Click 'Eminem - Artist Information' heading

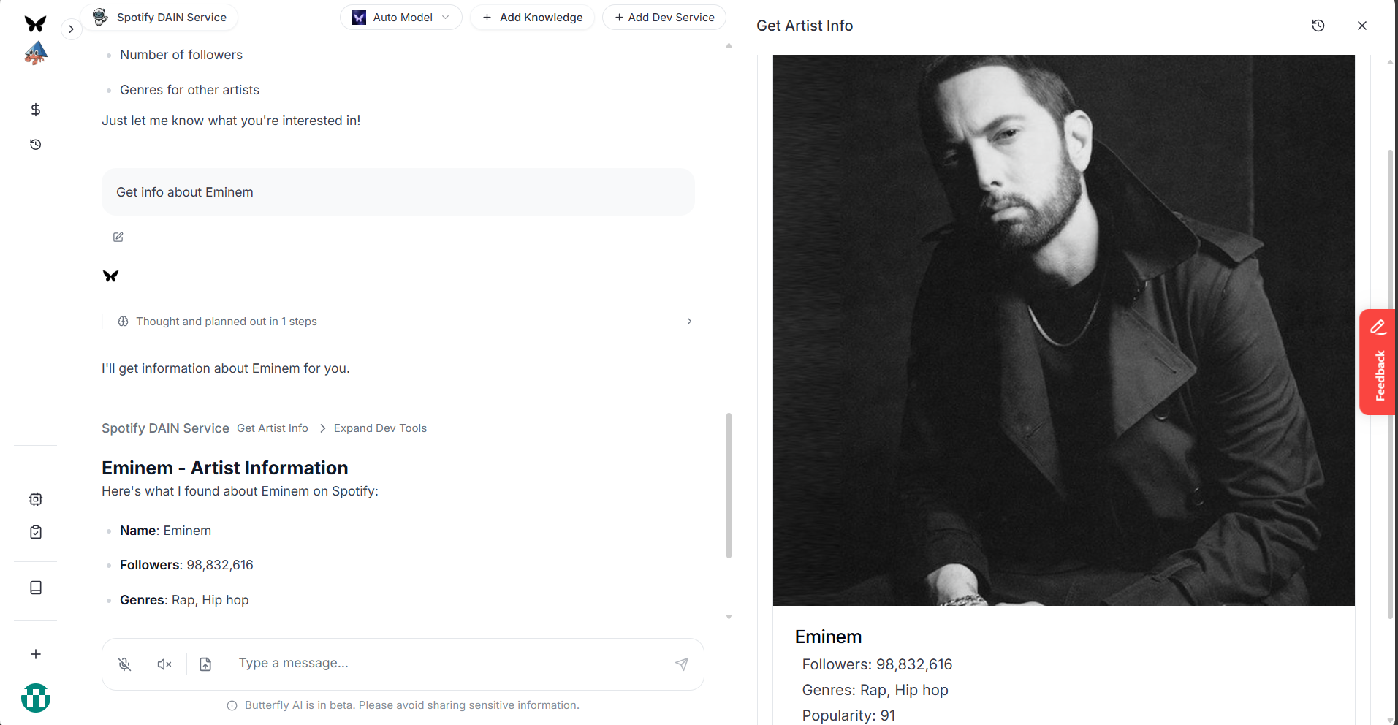pos(225,468)
